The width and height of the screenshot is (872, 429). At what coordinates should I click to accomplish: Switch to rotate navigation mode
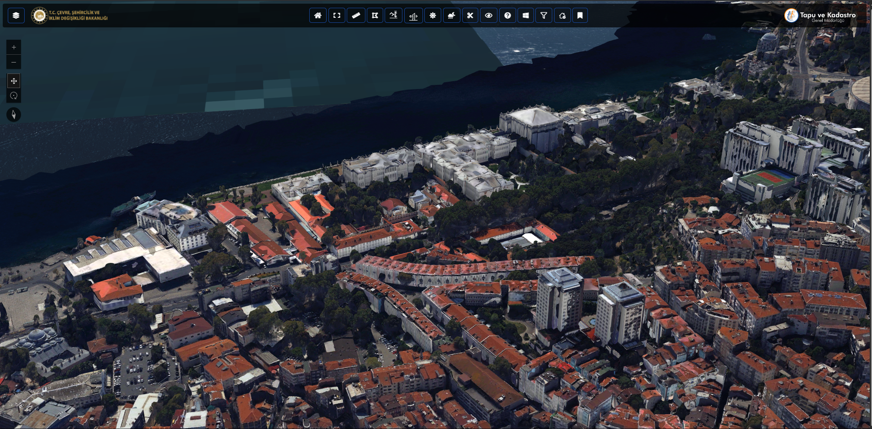(14, 95)
